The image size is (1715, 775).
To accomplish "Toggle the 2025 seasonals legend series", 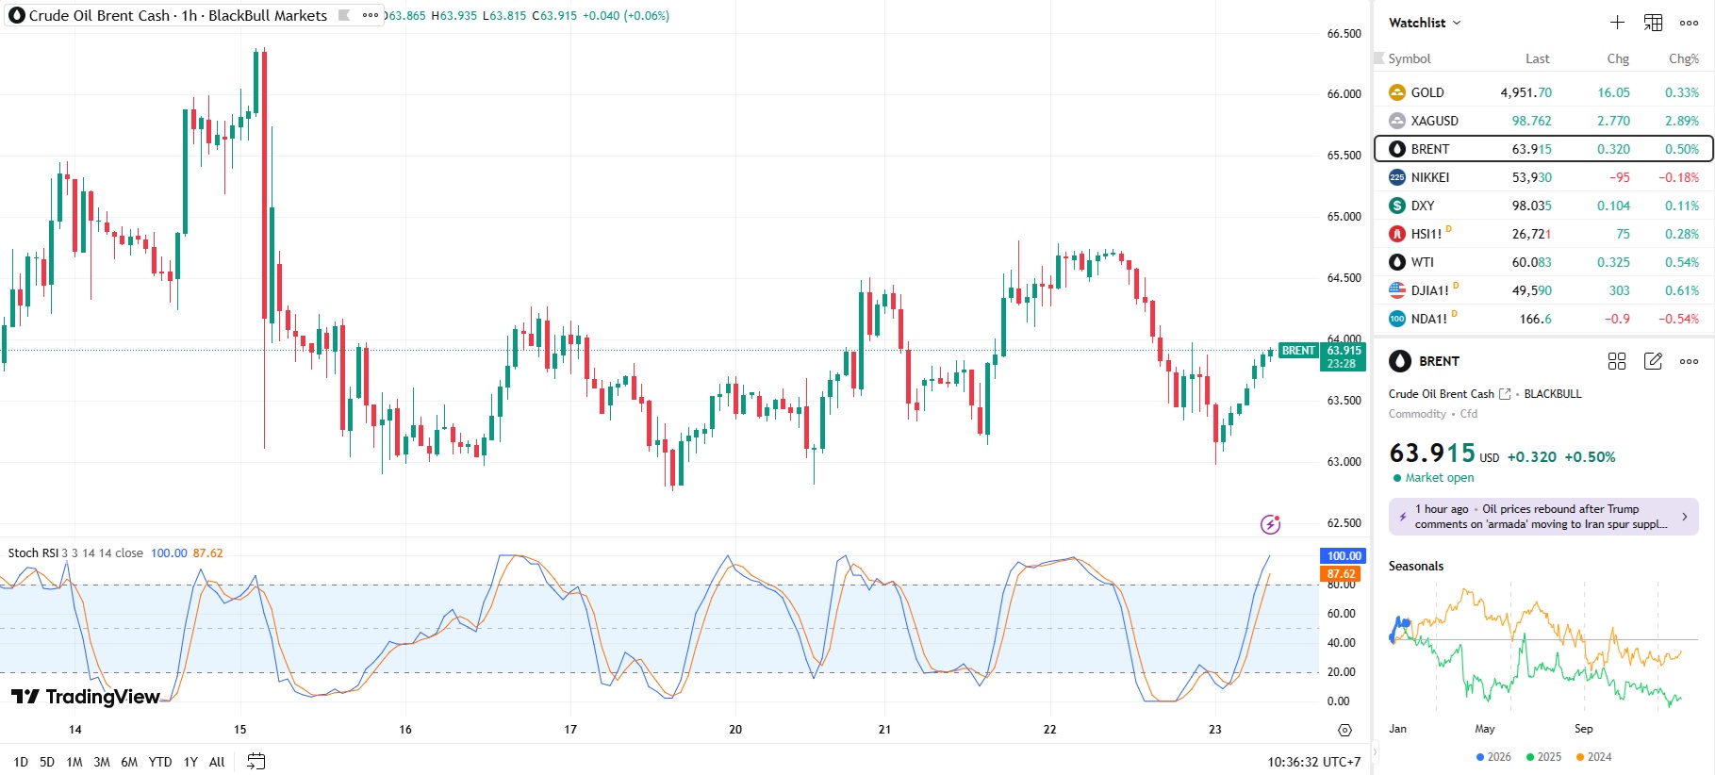I will click(x=1543, y=757).
